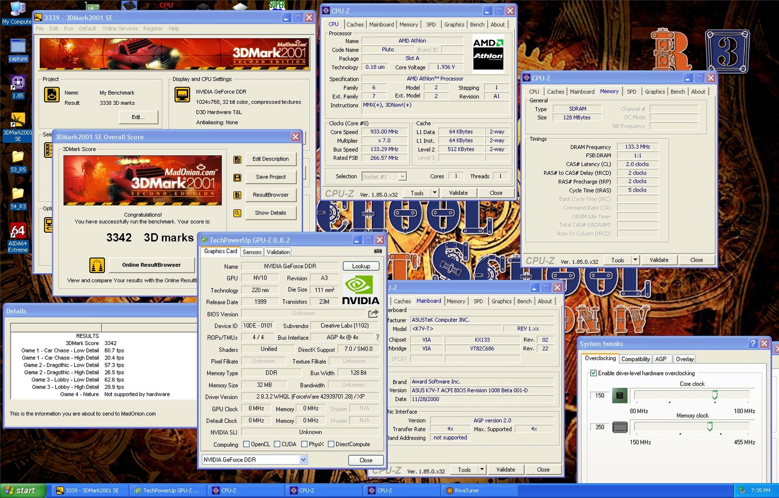
Task: Click the Edit... button in 3DMark project
Action: coord(138,117)
